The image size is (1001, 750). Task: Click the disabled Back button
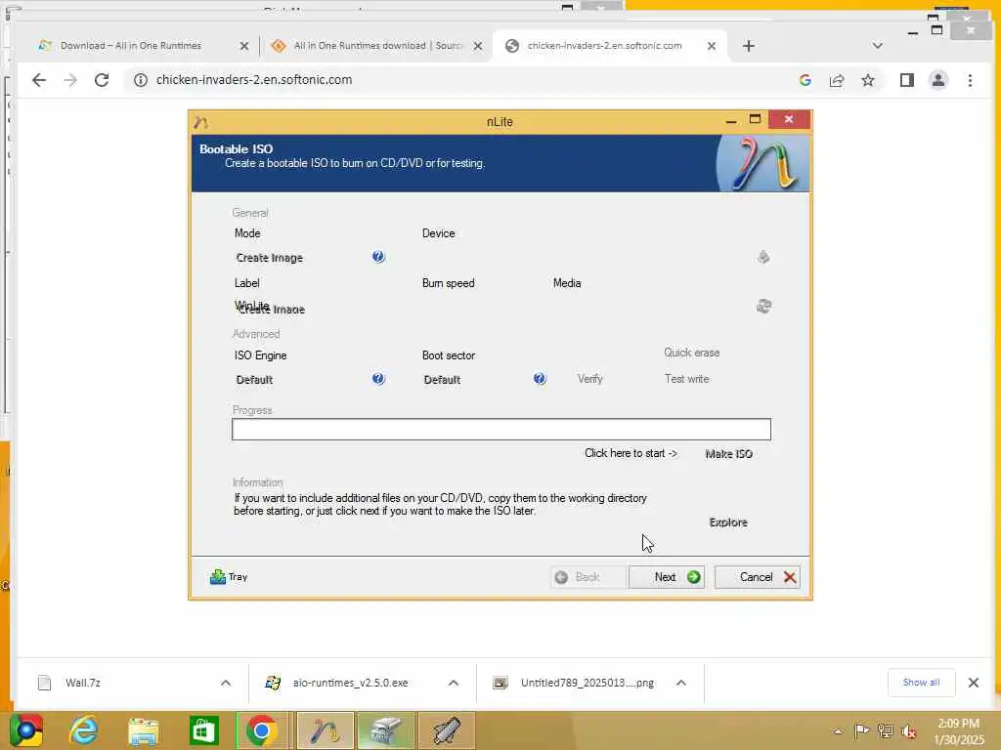[x=588, y=577]
